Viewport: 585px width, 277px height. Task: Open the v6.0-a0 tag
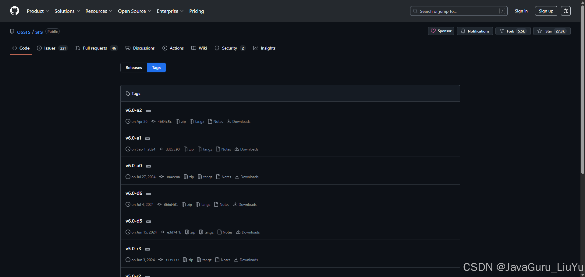134,166
